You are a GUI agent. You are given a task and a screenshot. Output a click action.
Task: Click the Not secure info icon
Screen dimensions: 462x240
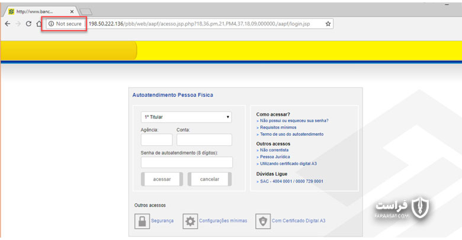[51, 24]
